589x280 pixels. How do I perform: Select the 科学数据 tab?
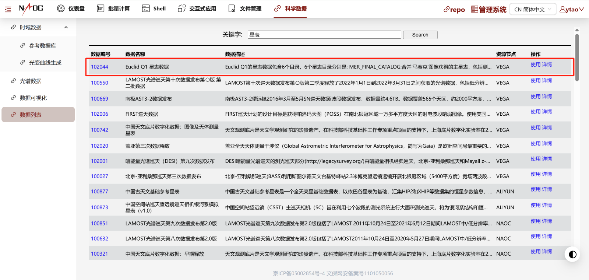point(290,8)
